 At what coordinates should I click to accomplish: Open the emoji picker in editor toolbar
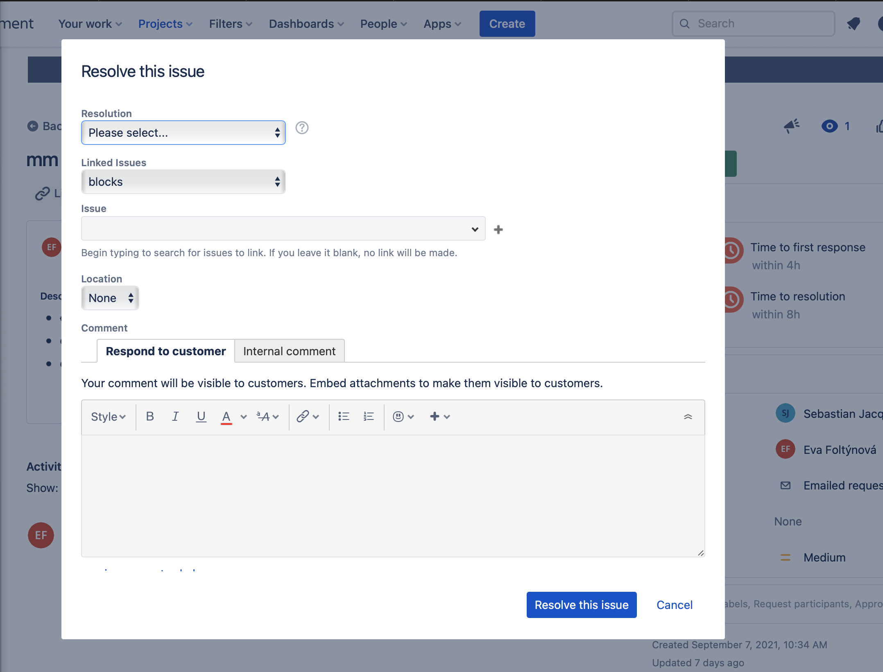tap(403, 417)
